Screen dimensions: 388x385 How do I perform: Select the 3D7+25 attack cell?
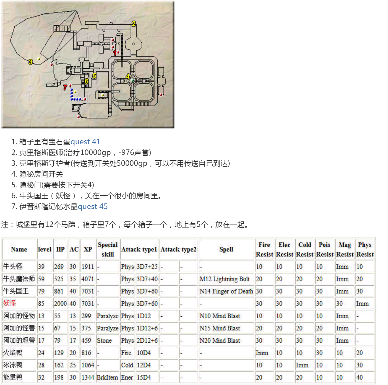147,267
